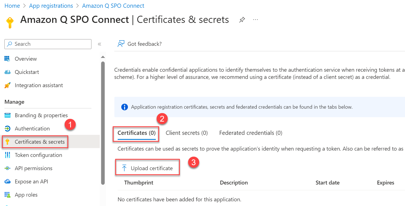405x206 pixels.
Task: Pin Certificates & secrets to the dashboard
Action: tap(242, 20)
